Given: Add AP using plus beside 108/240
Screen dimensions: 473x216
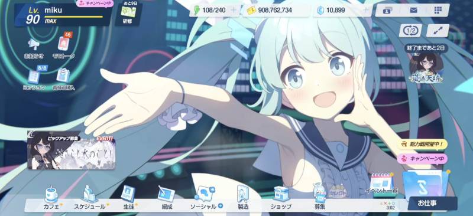Looking at the screenshot, I should 234,10.
